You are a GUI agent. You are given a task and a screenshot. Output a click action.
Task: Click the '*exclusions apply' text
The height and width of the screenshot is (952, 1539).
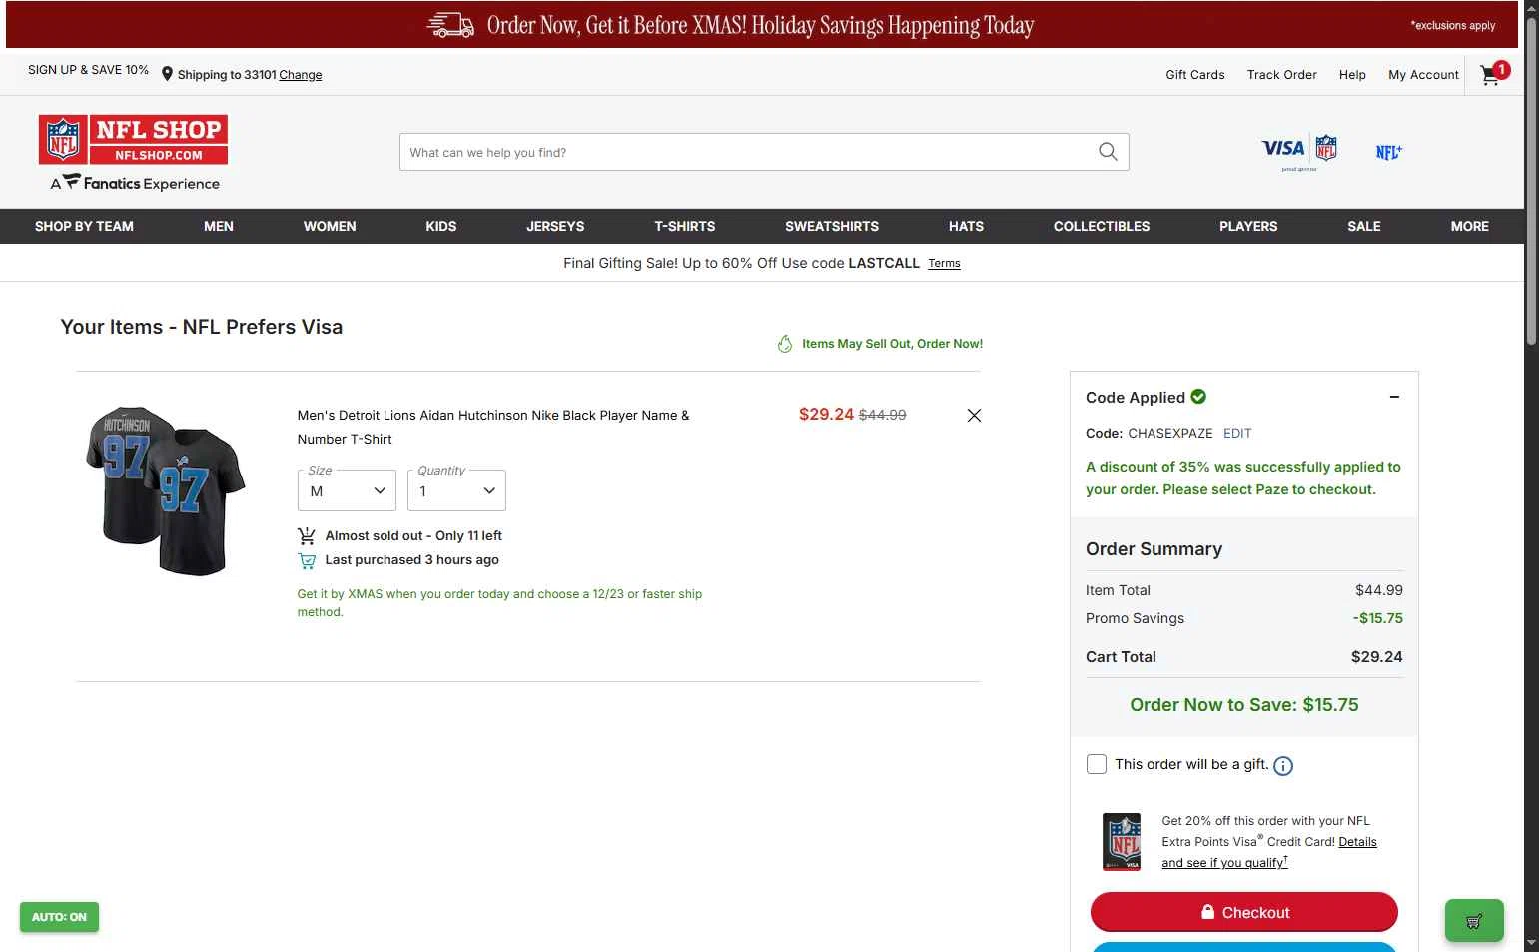point(1453,25)
